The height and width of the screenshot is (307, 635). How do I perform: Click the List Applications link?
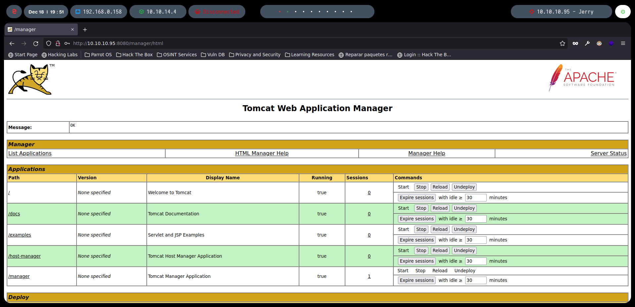(30, 153)
